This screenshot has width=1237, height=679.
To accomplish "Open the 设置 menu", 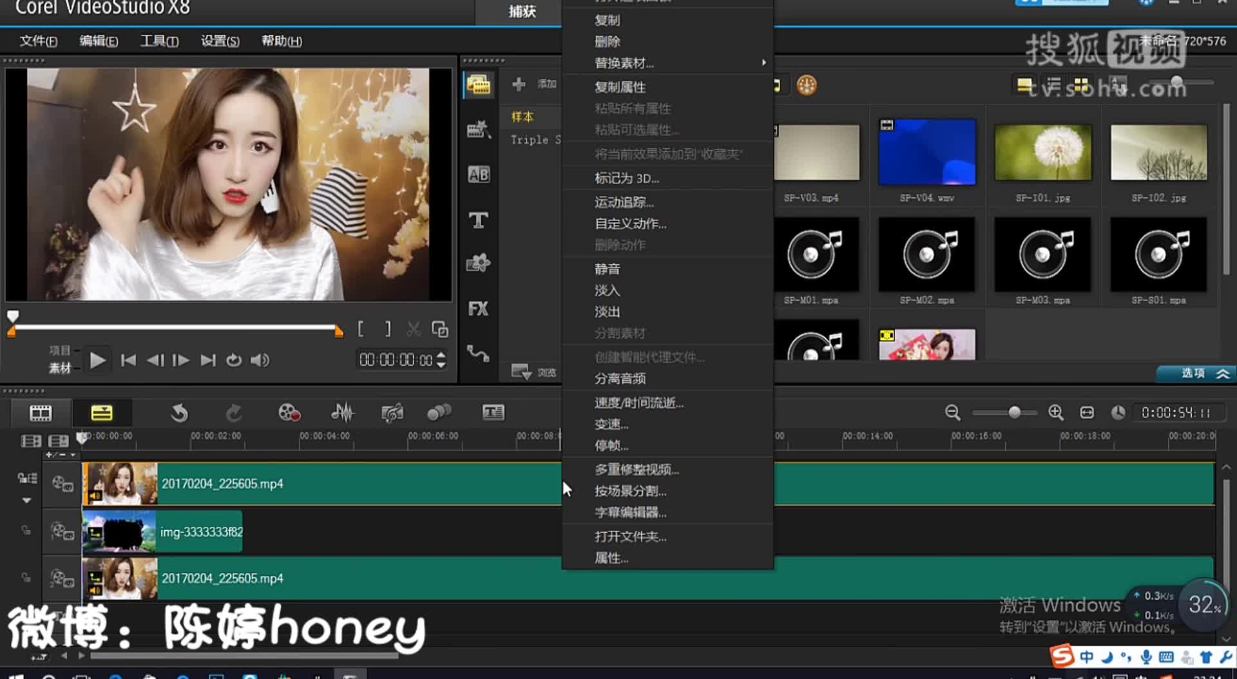I will point(220,41).
